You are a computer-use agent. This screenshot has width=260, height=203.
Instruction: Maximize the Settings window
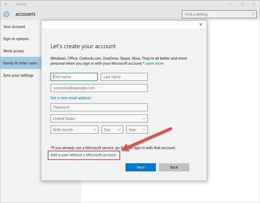tap(243, 4)
